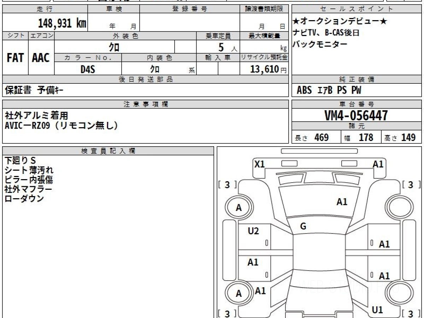Click the U1 mark on the car diagram
Screen dimensions: 424x318
click(377, 310)
